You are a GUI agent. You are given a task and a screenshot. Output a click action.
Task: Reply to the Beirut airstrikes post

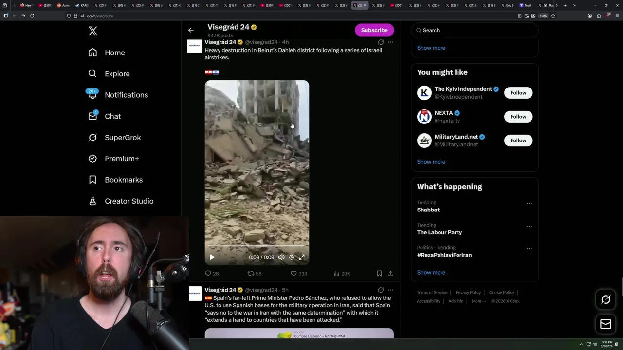tap(212, 274)
